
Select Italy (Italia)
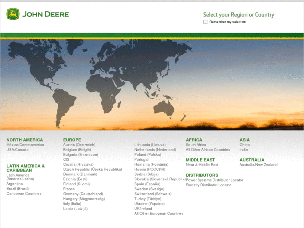coord(72,204)
